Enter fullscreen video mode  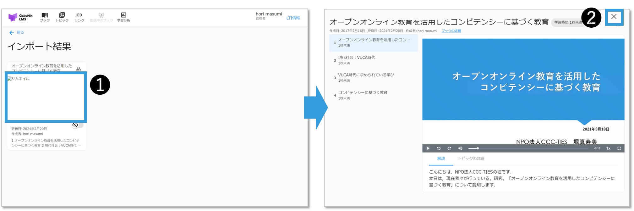(619, 148)
